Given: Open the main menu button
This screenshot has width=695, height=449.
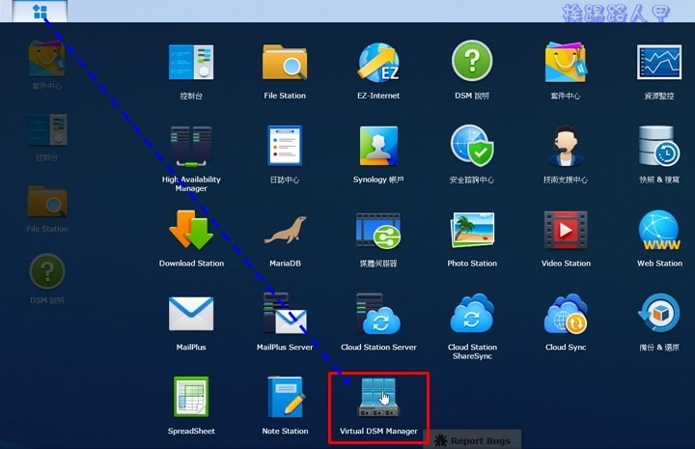Looking at the screenshot, I should tap(40, 11).
